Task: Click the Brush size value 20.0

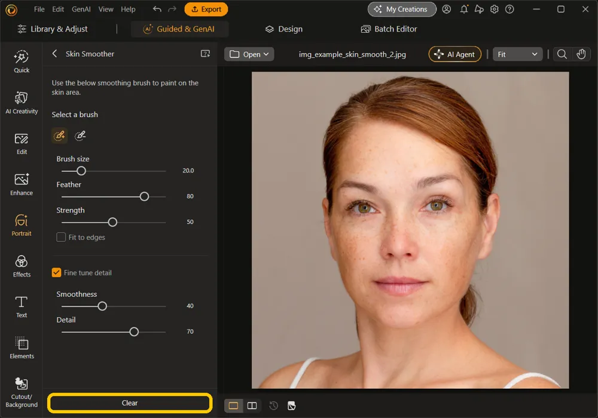Action: pos(188,171)
